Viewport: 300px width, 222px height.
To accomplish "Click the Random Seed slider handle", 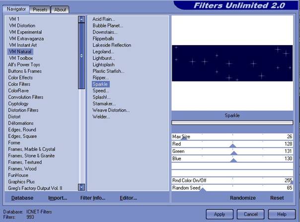I will coord(202,190).
